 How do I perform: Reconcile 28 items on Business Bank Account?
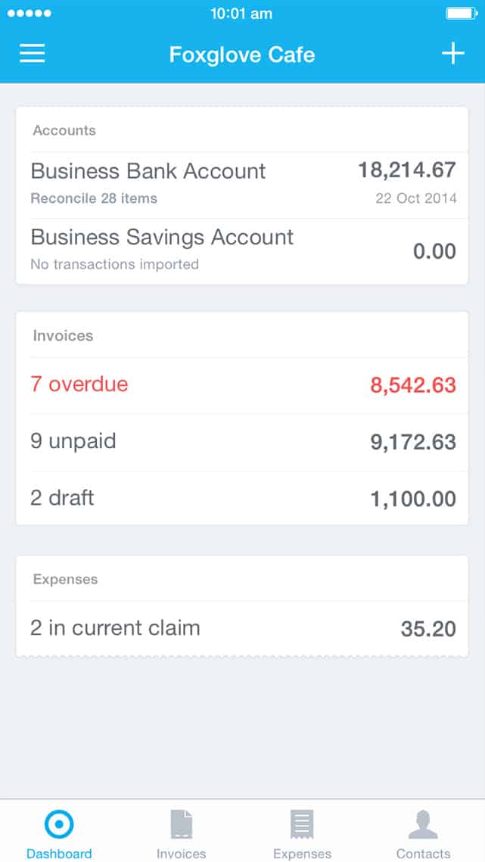point(94,198)
